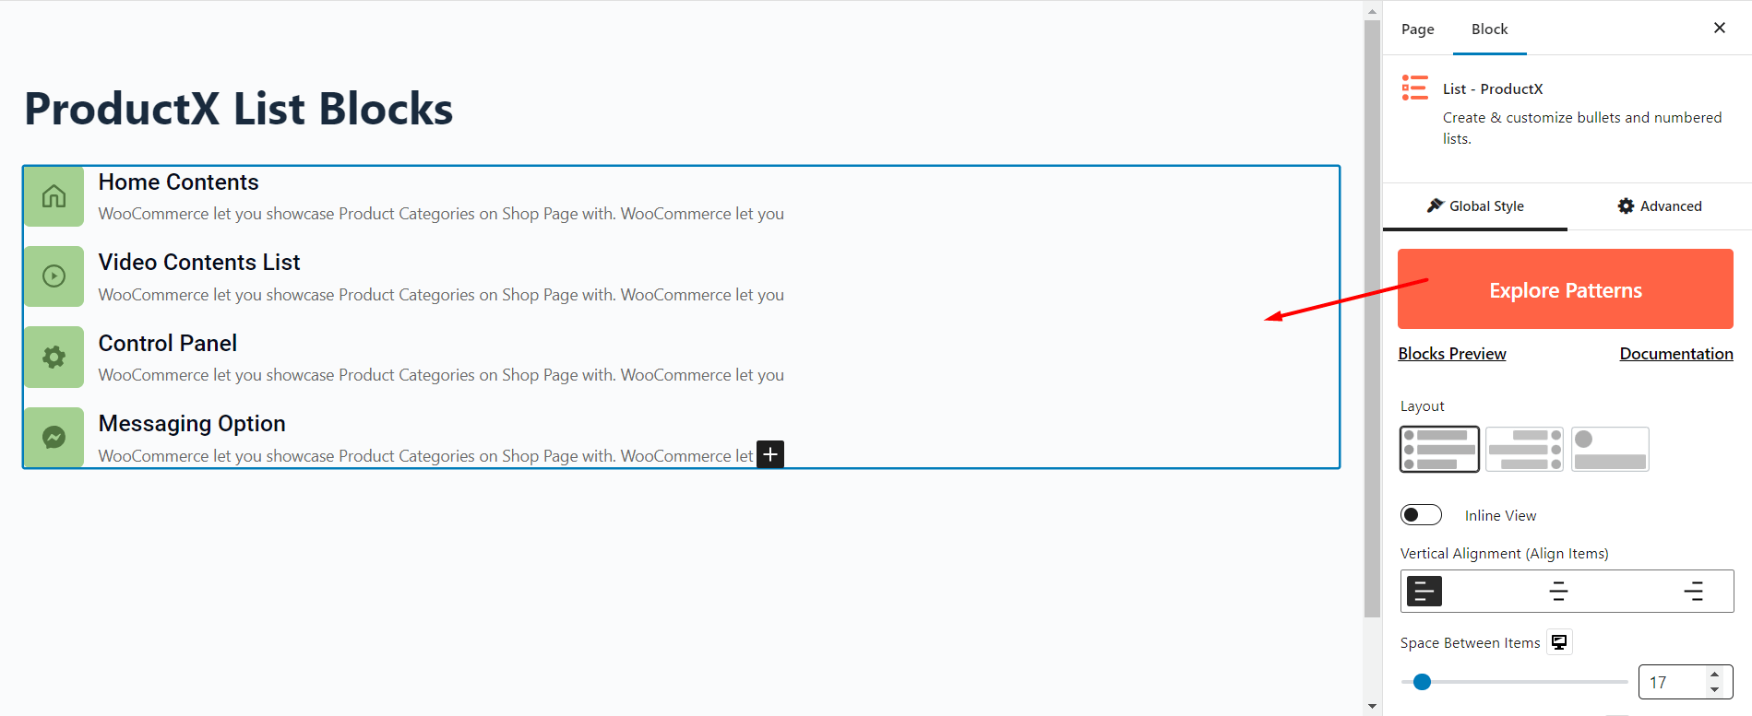Image resolution: width=1752 pixels, height=716 pixels.
Task: Open responsive device selector for Space Between Items
Action: (x=1559, y=642)
